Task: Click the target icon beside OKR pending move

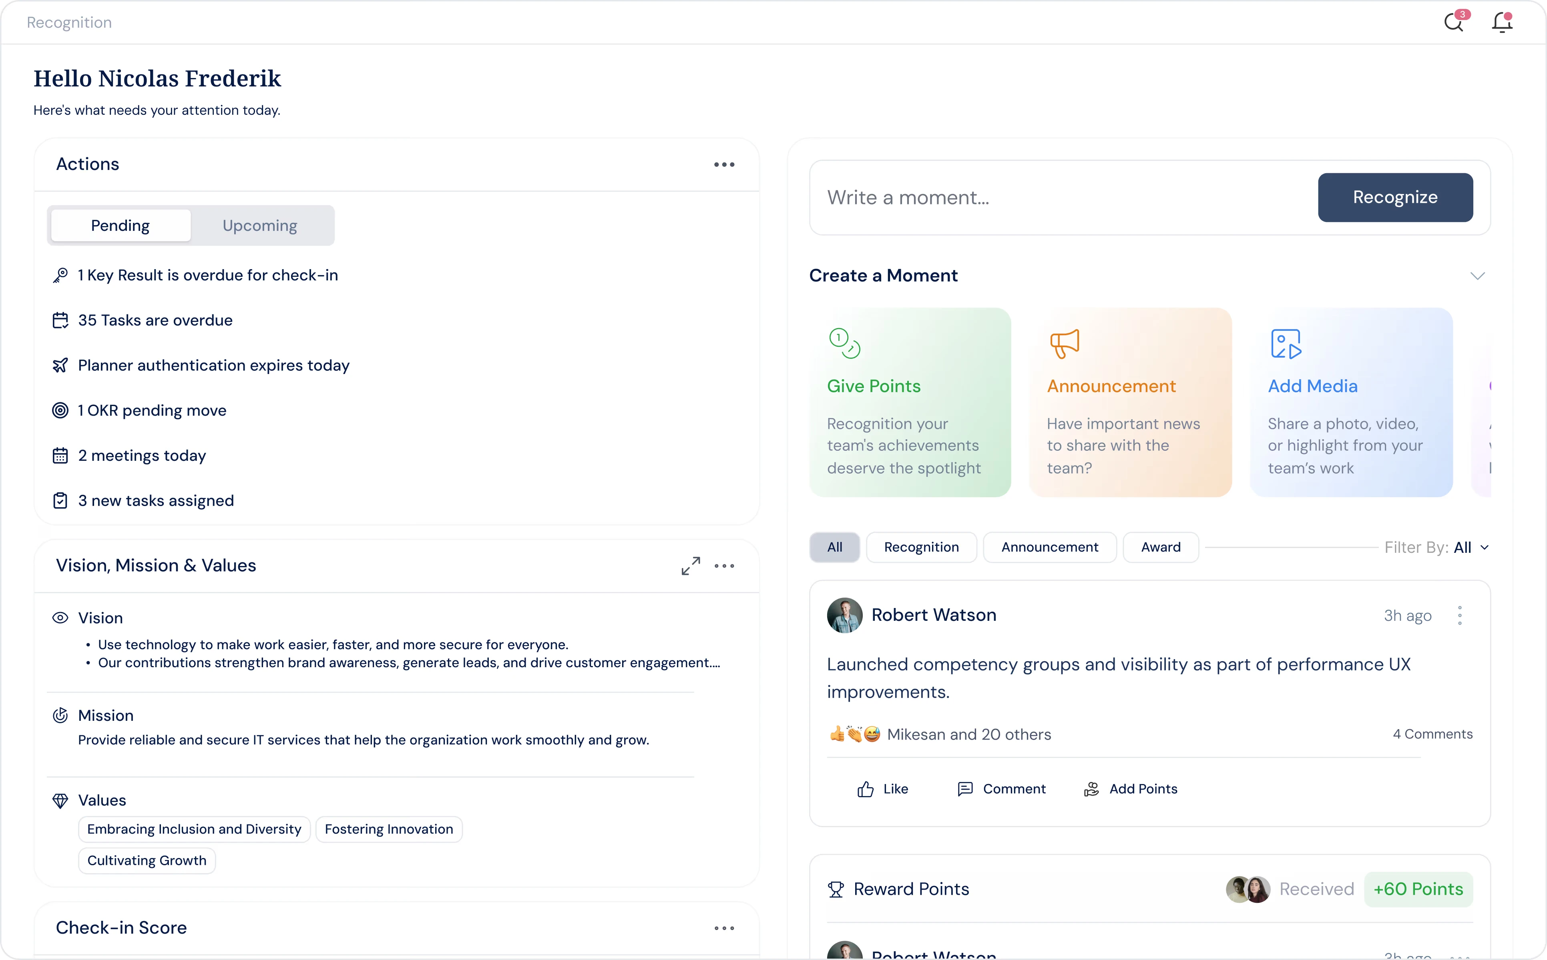Action: pyautogui.click(x=60, y=411)
